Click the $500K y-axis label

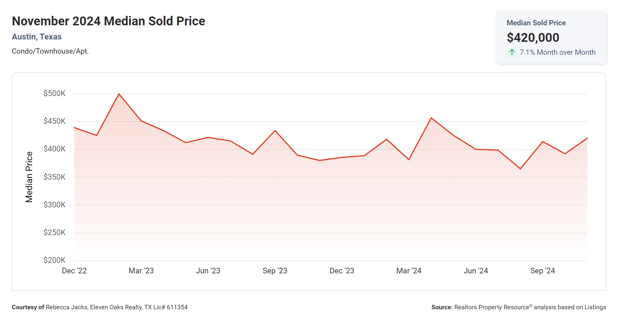pos(55,94)
